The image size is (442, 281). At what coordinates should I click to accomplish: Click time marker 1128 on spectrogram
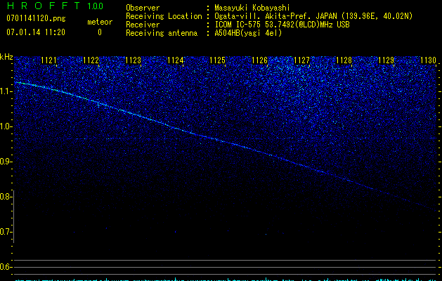(x=344, y=60)
